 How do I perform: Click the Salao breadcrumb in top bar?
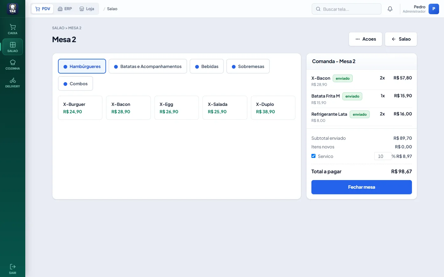[x=112, y=9]
